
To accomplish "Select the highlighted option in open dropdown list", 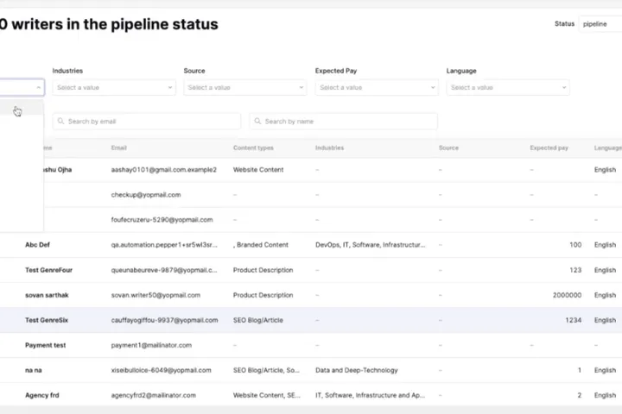I will click(22, 108).
